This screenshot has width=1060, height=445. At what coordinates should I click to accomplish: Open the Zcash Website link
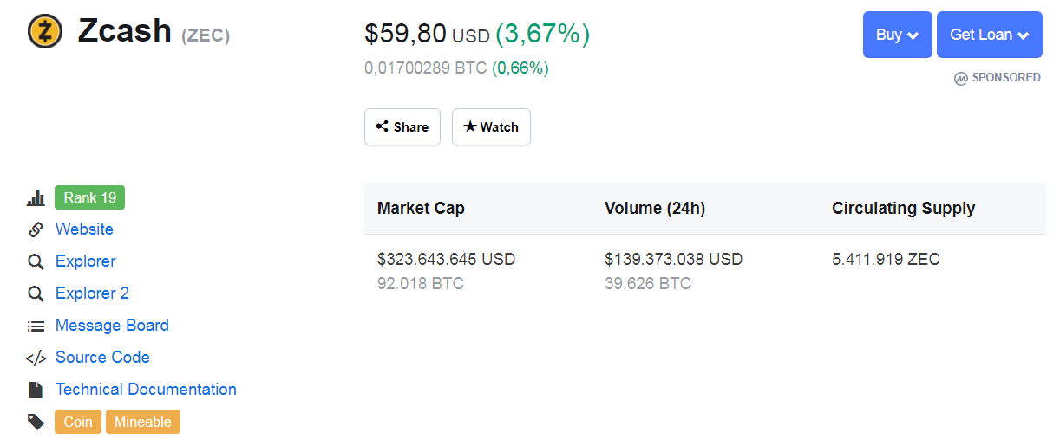click(84, 229)
